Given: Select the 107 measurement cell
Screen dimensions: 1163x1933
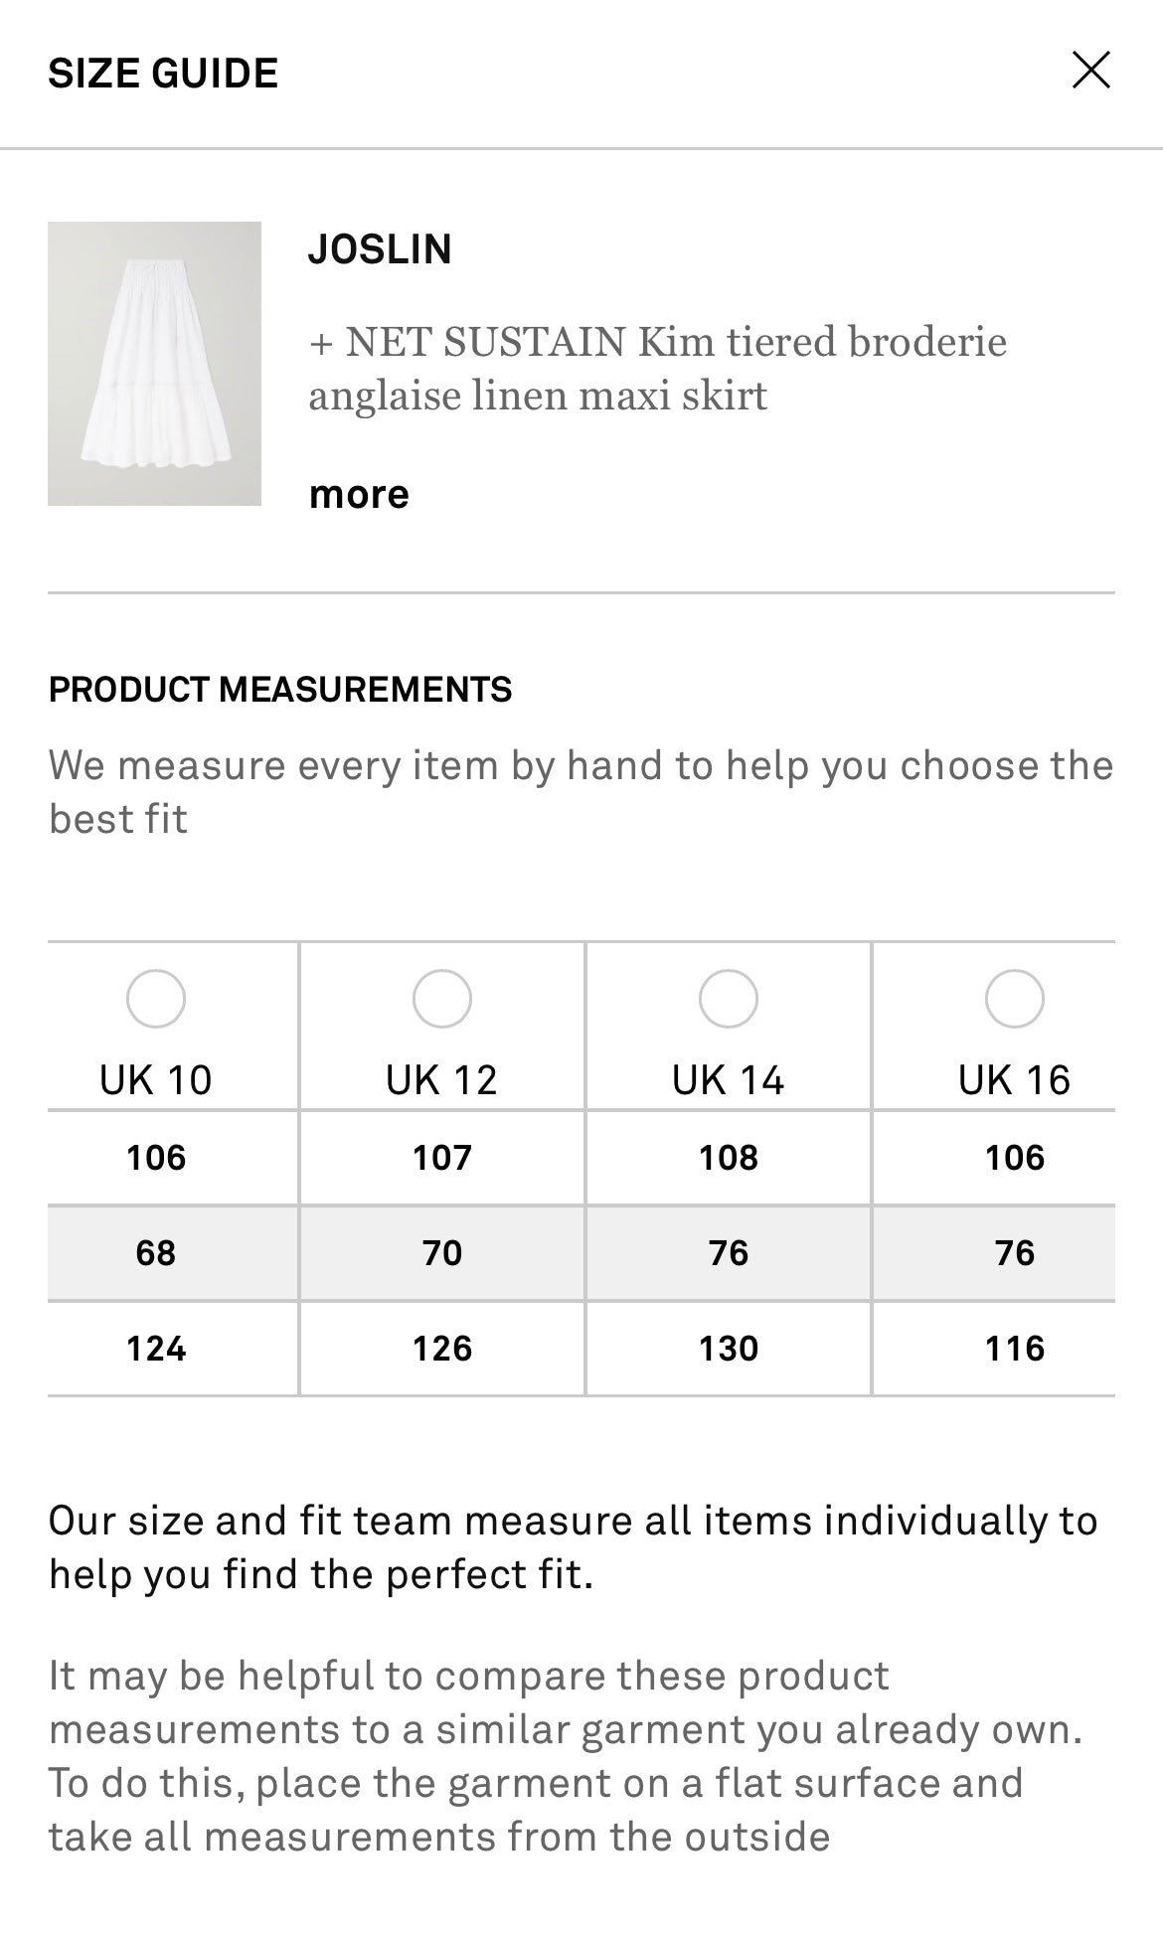Looking at the screenshot, I should (x=442, y=1158).
